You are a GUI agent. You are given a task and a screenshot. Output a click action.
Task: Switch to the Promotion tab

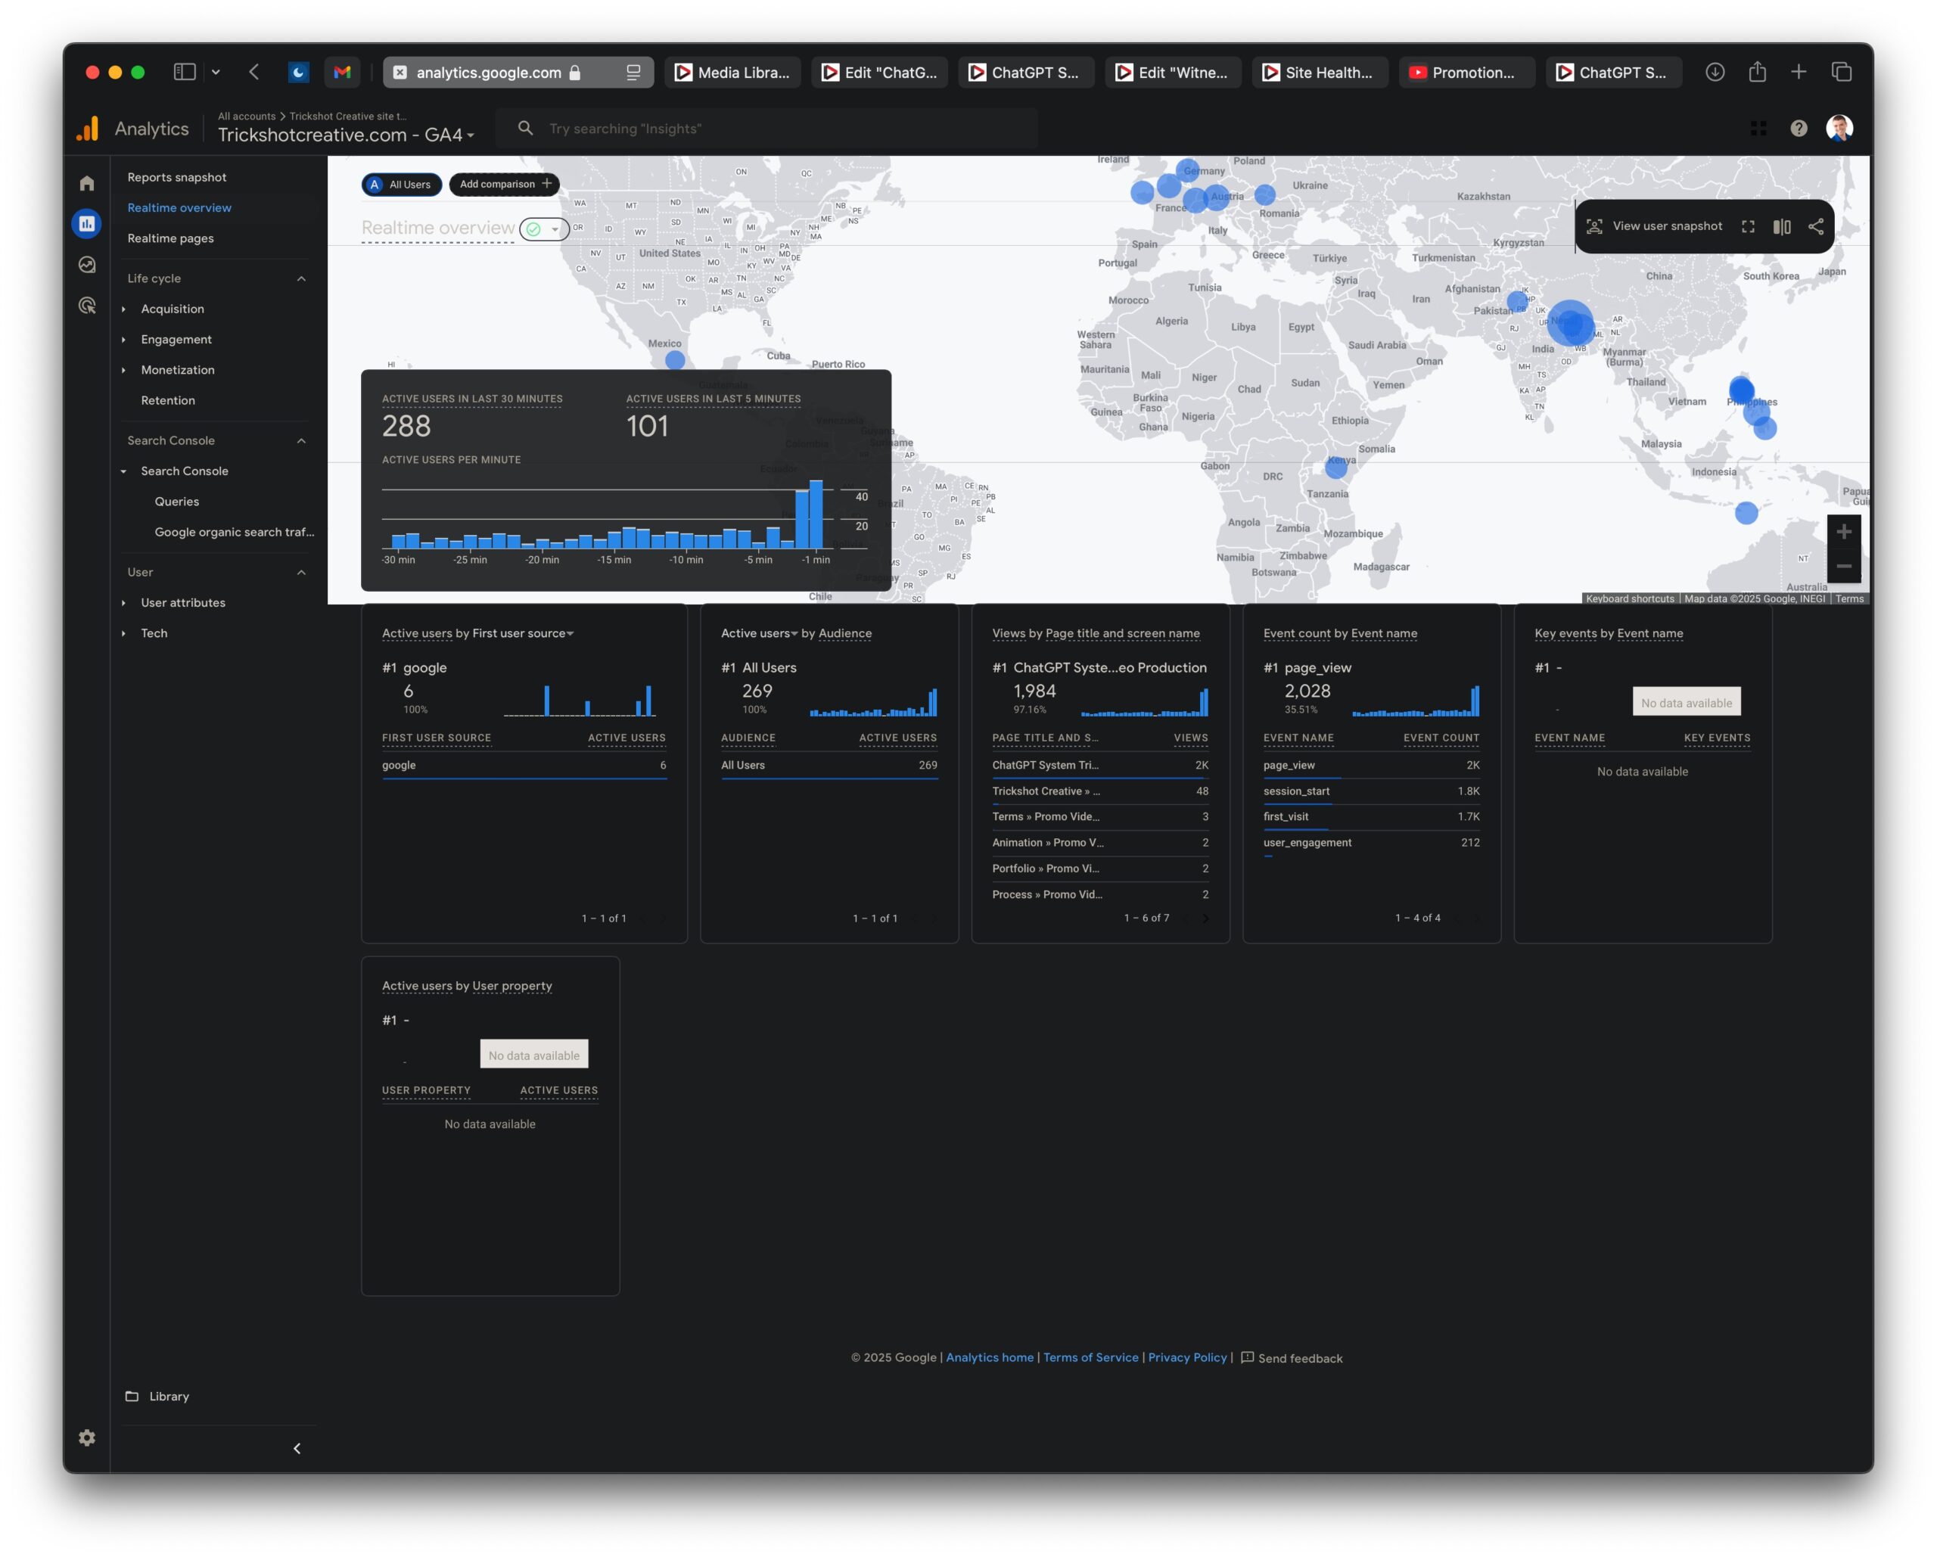click(1466, 73)
